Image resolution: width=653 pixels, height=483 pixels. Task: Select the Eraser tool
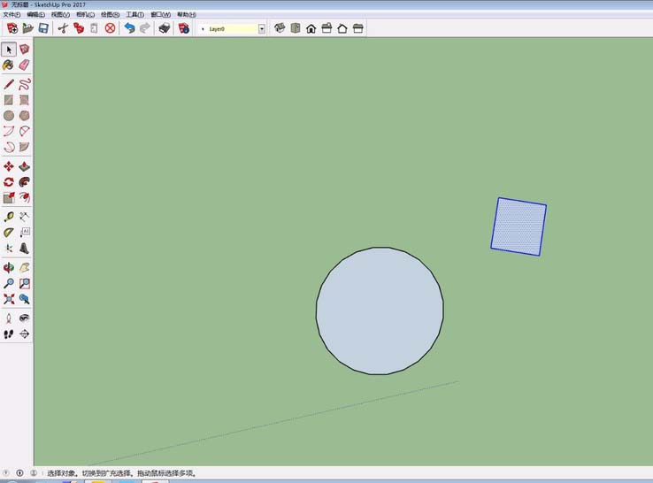[24, 65]
